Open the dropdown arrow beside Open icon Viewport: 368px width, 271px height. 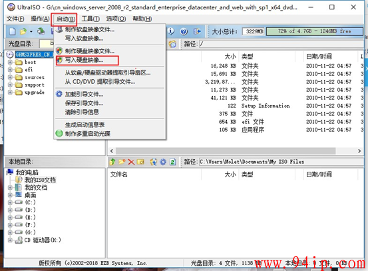tap(31, 31)
